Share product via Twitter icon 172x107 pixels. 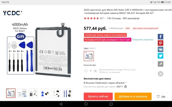point(160,56)
